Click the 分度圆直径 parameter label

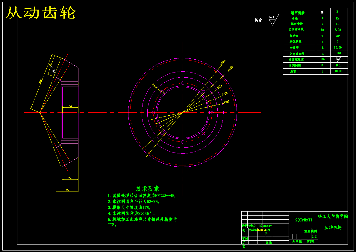pyautogui.click(x=297, y=54)
